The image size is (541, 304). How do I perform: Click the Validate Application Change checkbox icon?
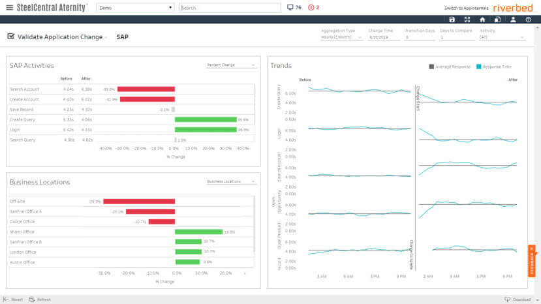(10, 37)
